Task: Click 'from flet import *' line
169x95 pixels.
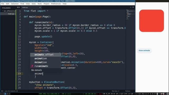Action: 36,11
